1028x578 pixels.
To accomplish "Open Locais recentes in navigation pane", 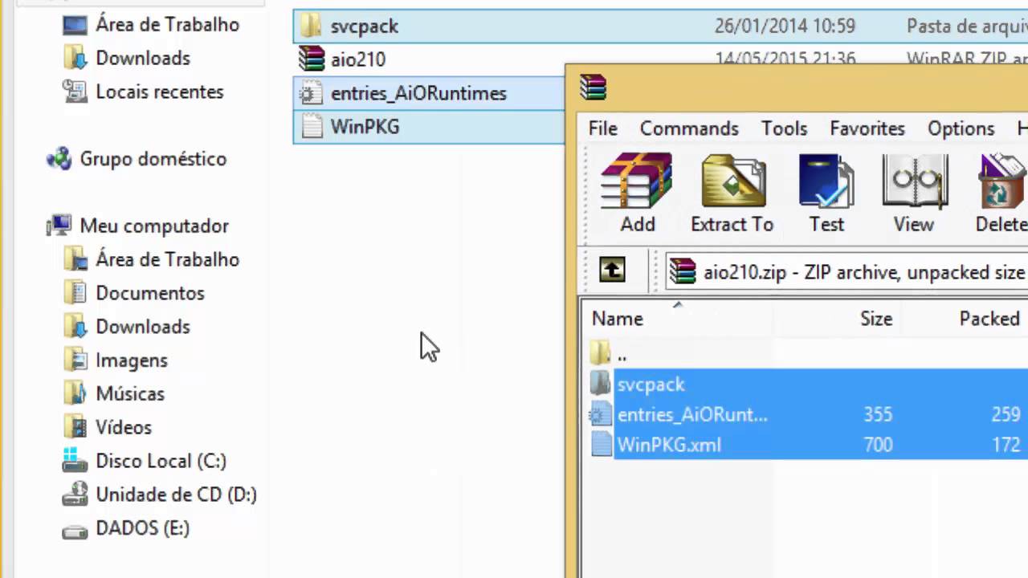I will pos(160,92).
